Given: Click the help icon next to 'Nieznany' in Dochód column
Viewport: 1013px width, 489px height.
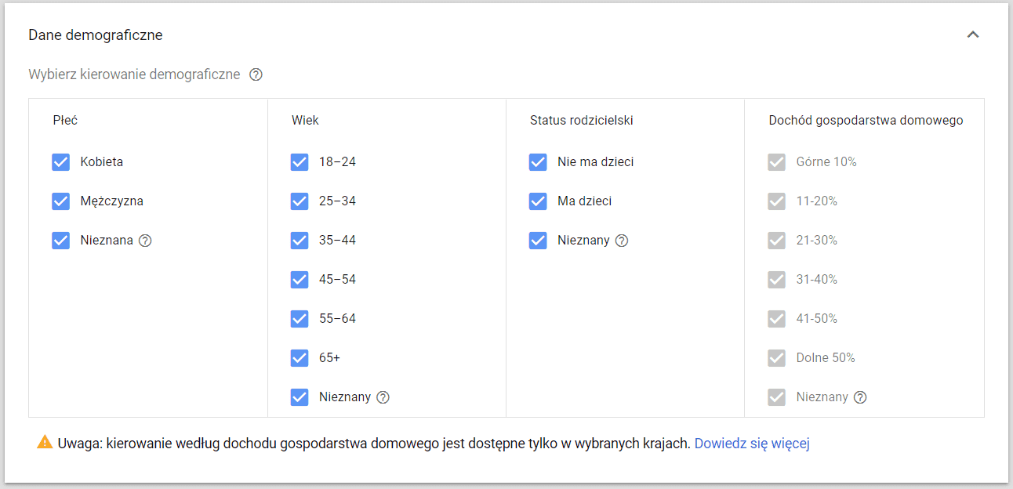Looking at the screenshot, I should click(861, 397).
